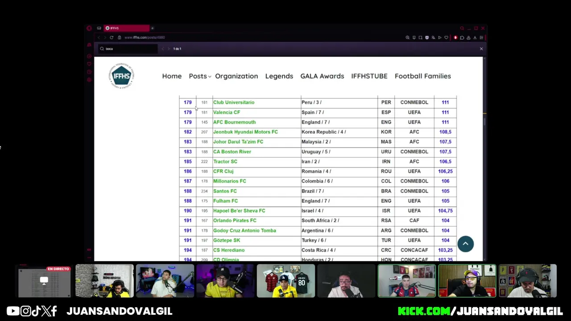Click rank number '190'
This screenshot has height=321, width=571.
pyautogui.click(x=187, y=210)
